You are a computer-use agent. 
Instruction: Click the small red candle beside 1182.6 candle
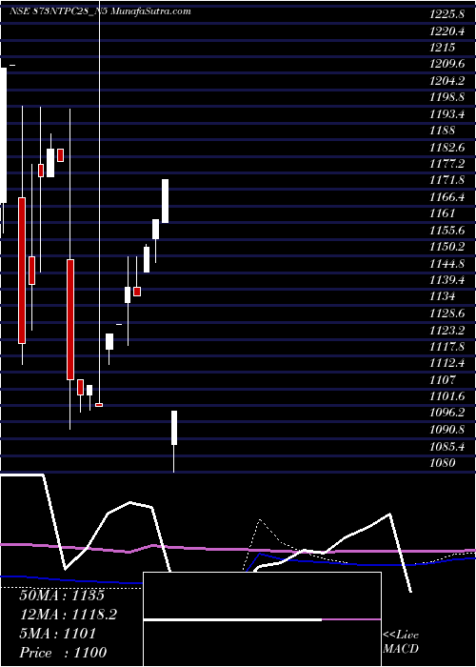[60, 155]
